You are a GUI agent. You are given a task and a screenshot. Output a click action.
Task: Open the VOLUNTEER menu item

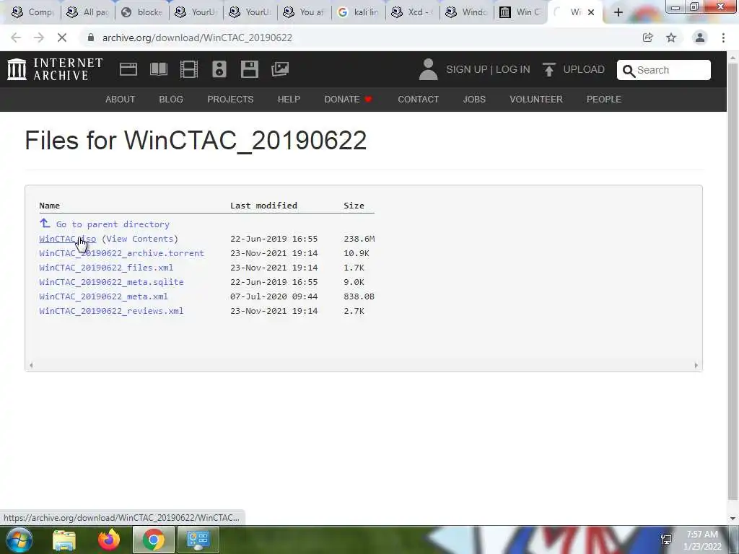coord(536,100)
